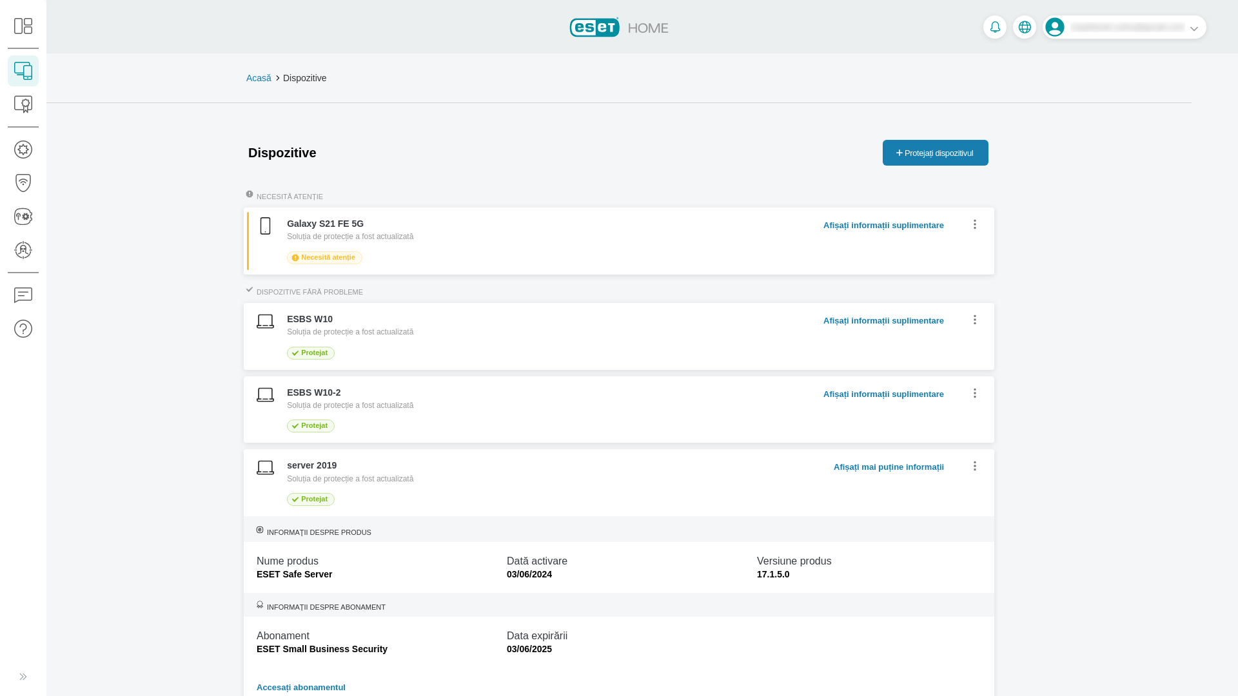Click the Galaxy S21 phone icon

265,226
